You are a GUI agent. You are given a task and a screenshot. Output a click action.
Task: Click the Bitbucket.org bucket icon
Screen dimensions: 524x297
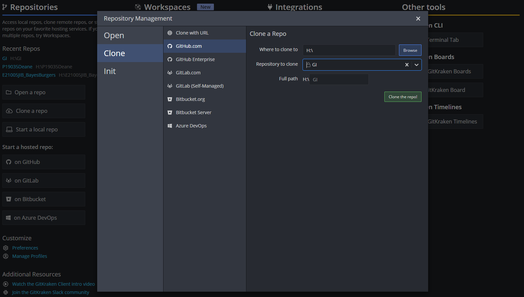(170, 99)
